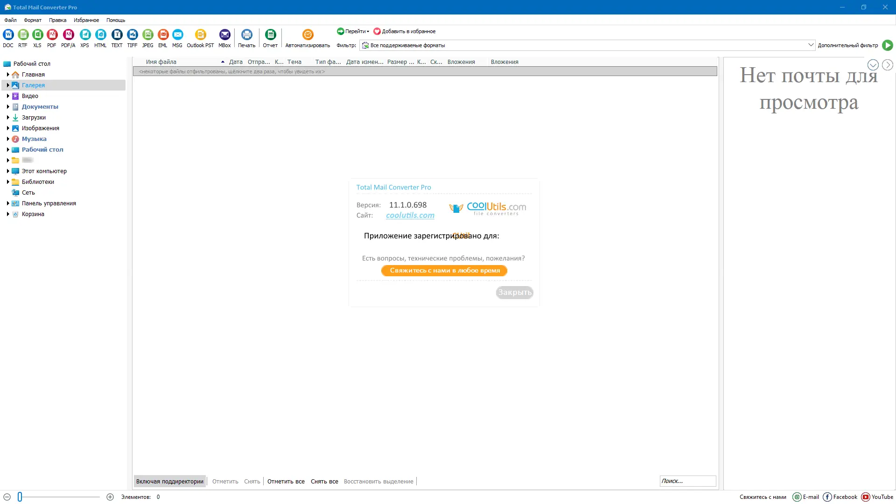Open the YouTube link icon
The width and height of the screenshot is (896, 504).
point(866,497)
